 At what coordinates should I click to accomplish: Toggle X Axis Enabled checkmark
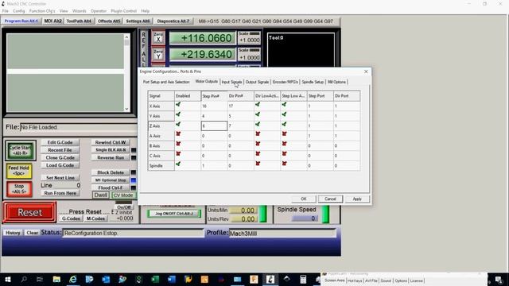[178, 105]
